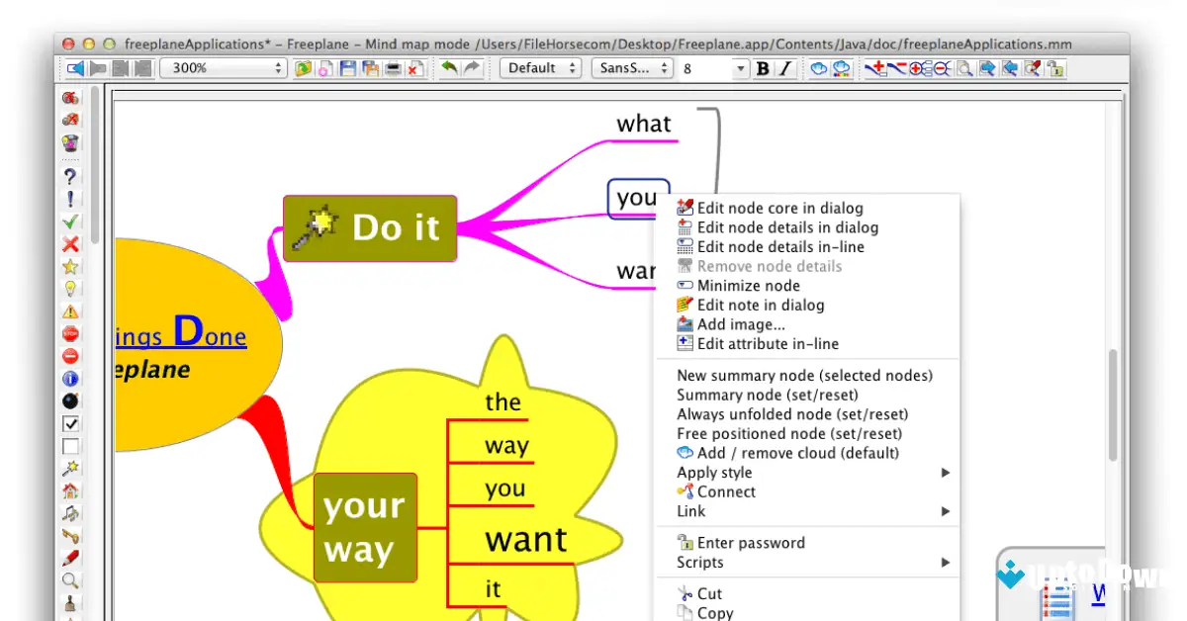Add the question mark icon to node

pos(70,177)
